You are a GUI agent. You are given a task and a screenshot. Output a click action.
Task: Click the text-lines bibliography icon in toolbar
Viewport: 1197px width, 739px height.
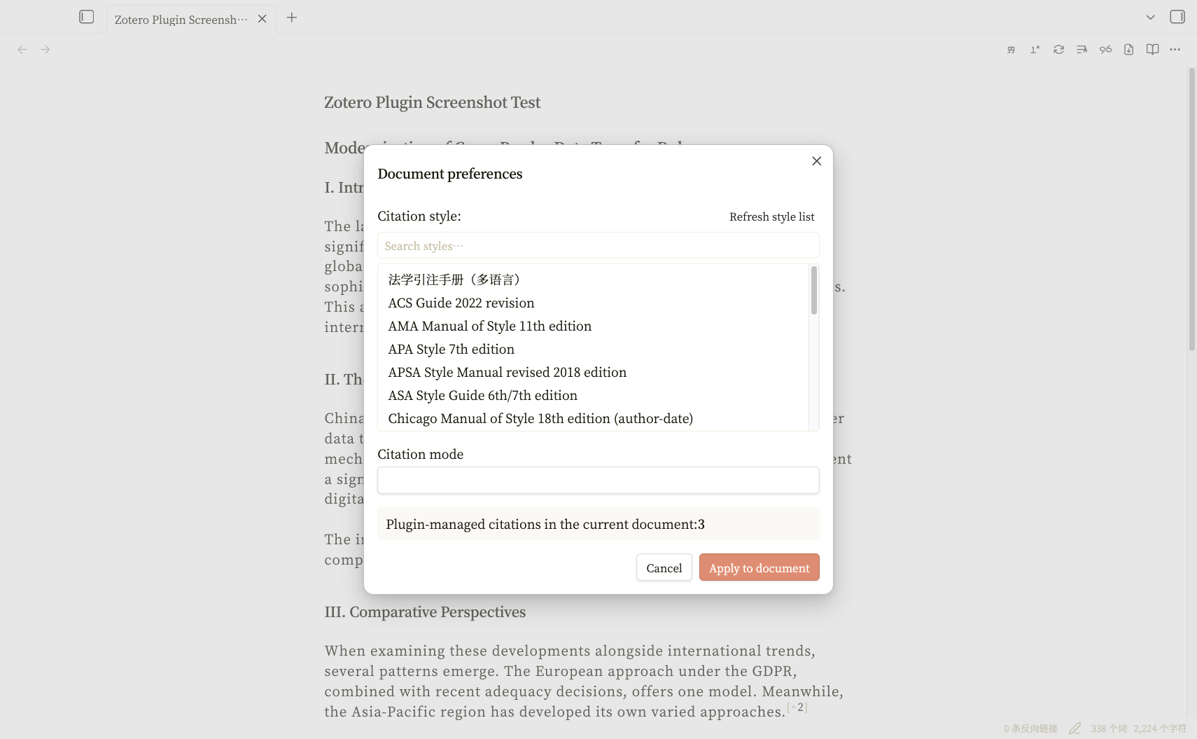(x=1081, y=50)
